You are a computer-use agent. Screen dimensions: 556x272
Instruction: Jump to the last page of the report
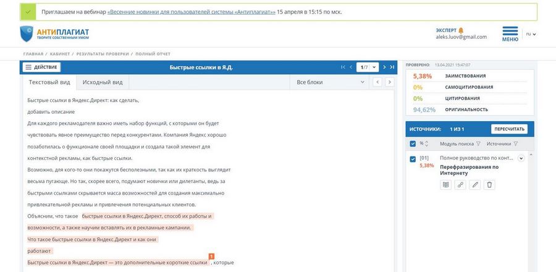392,67
